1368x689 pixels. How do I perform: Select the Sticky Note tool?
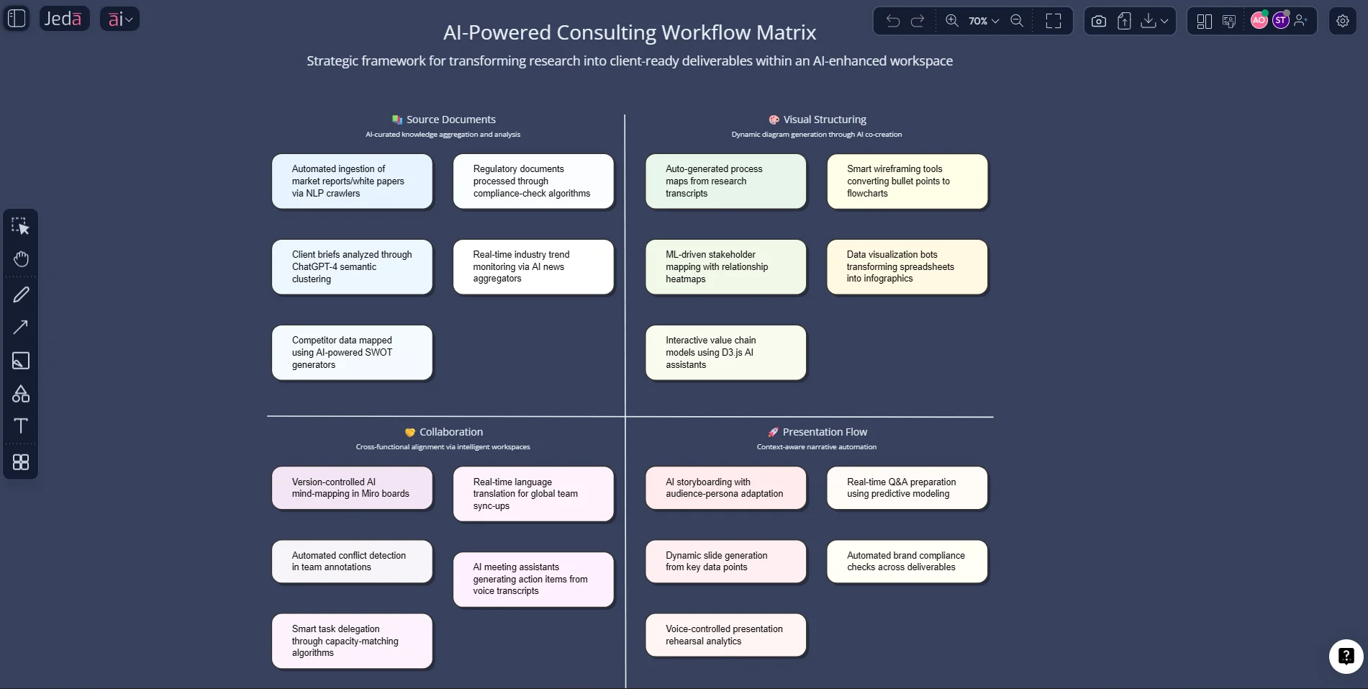pyautogui.click(x=20, y=361)
